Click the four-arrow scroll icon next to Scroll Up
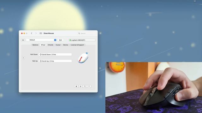Image resolution: width=202 pixels, height=113 pixels. pos(41,61)
